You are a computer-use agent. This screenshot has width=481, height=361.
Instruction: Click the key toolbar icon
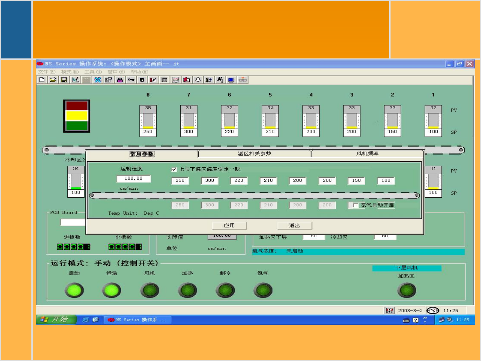(131, 80)
